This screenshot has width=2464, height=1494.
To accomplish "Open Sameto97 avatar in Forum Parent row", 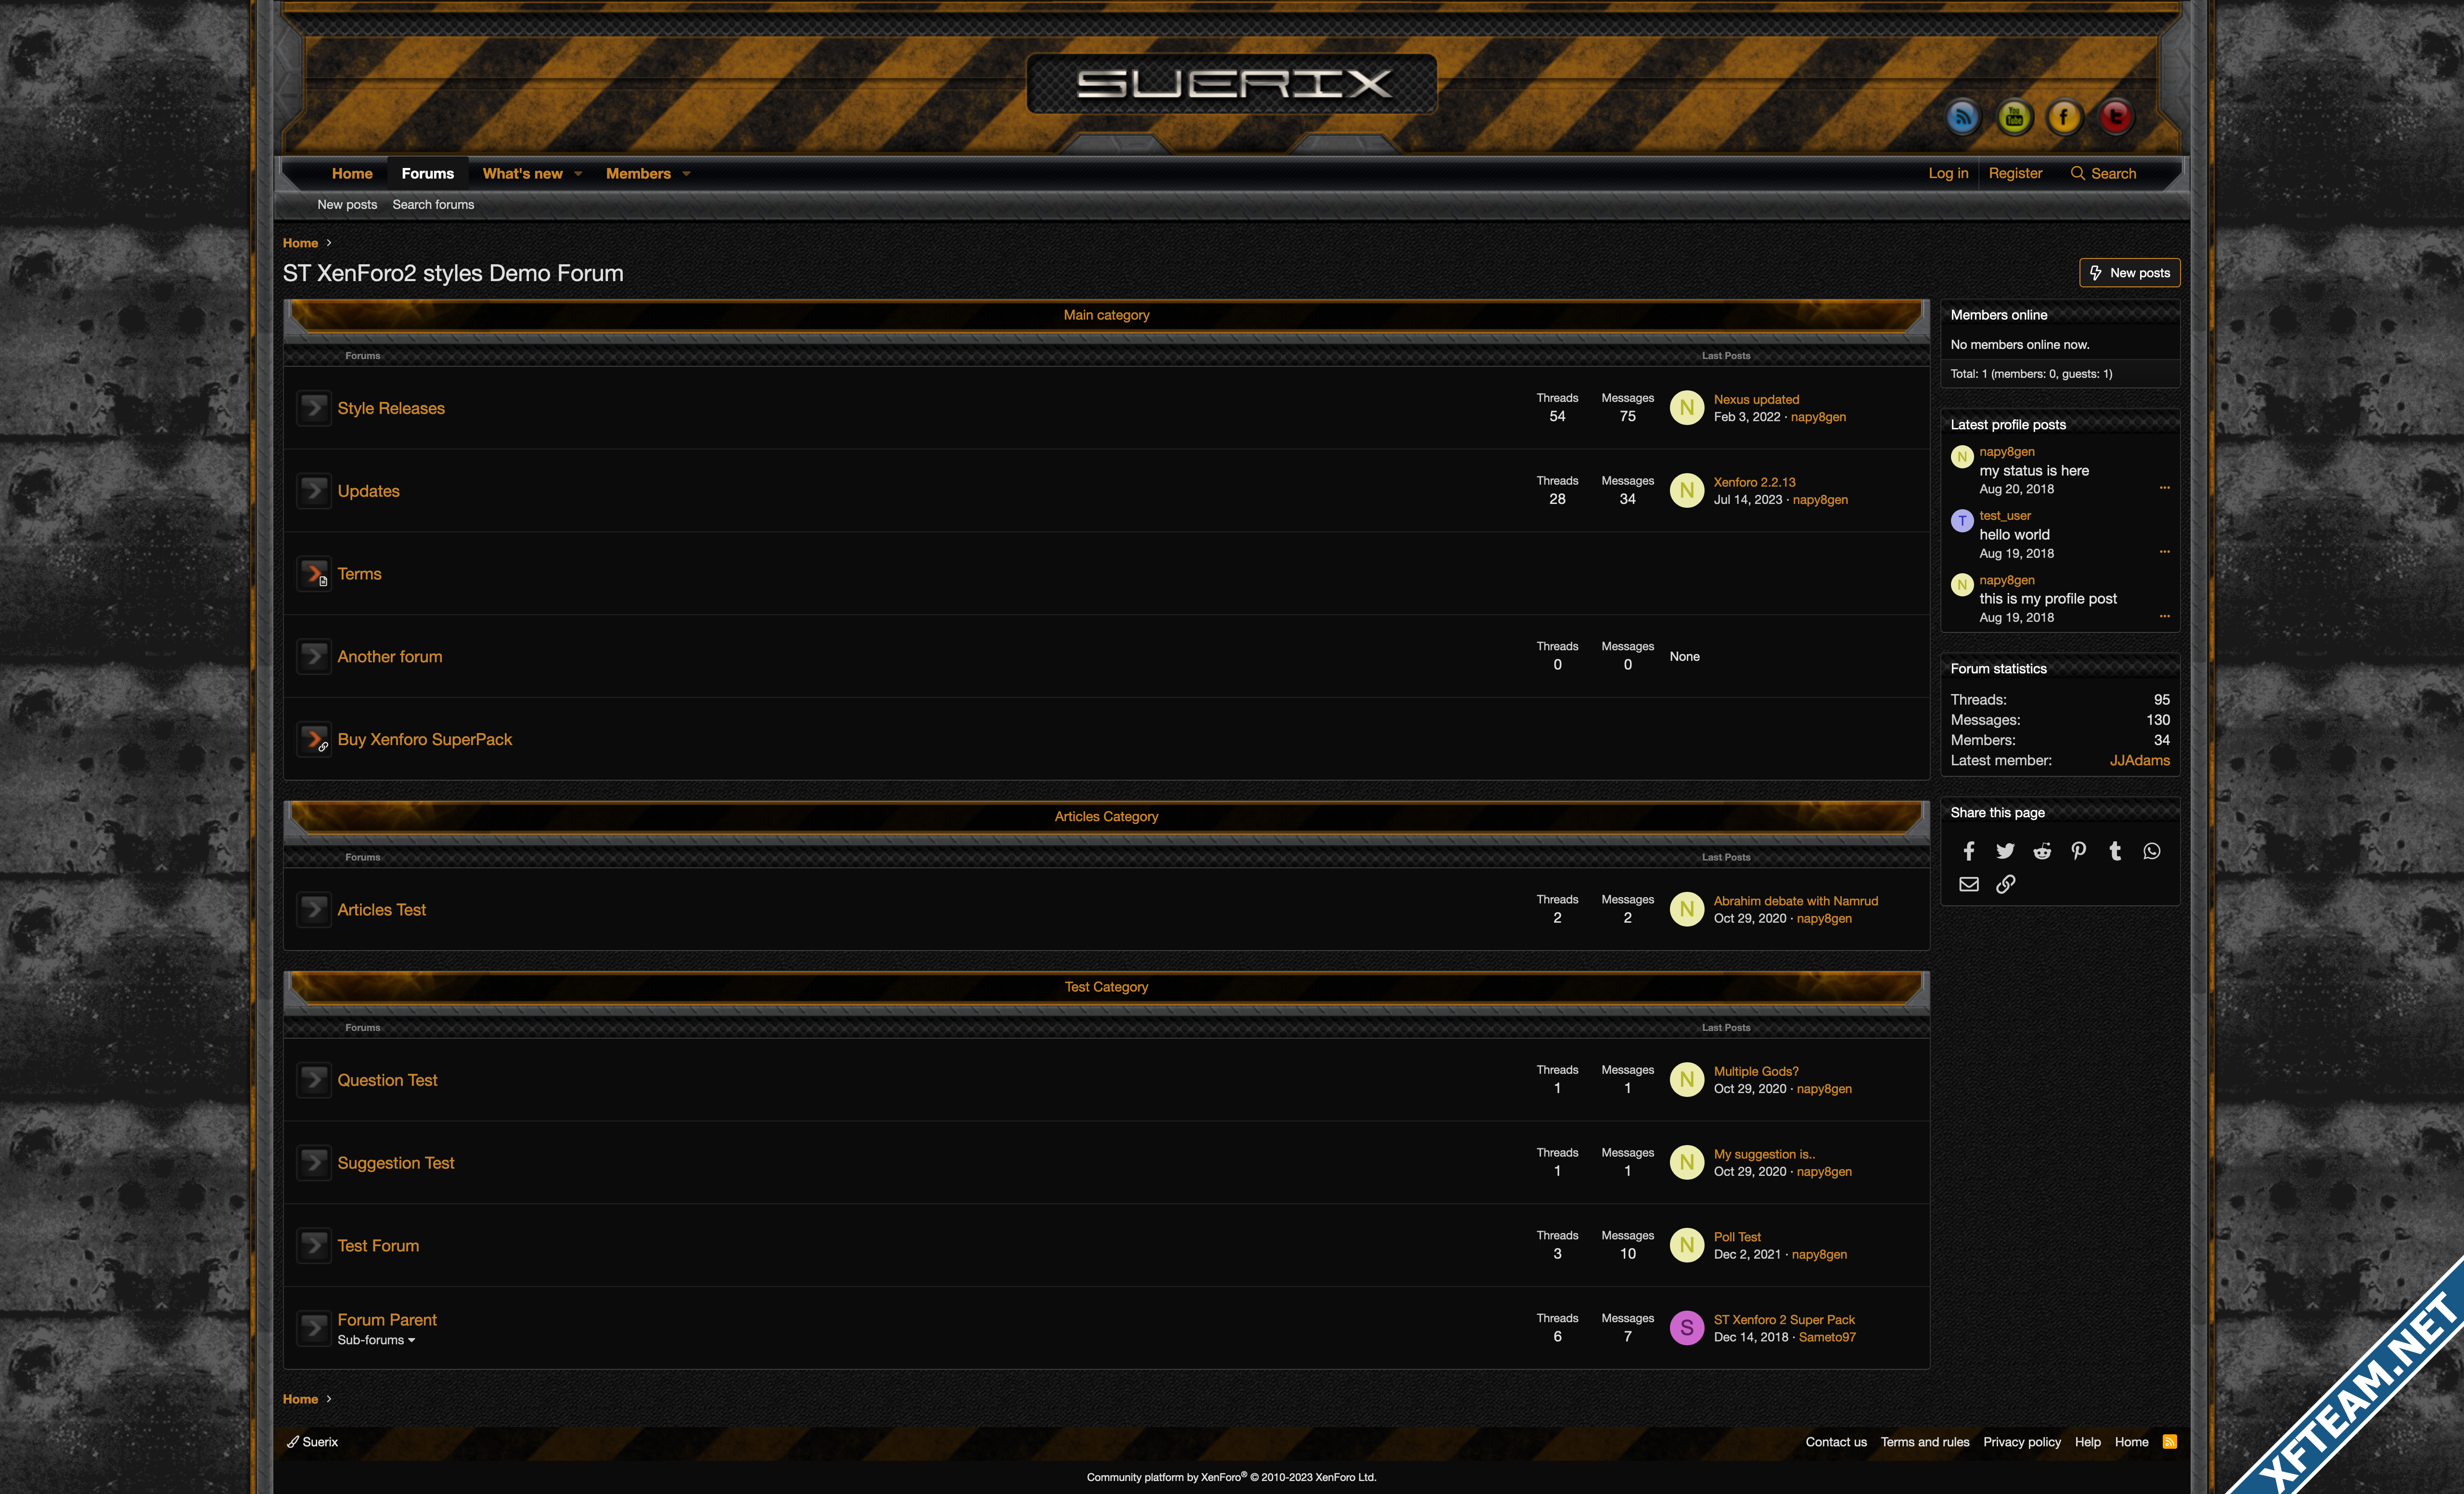I will pyautogui.click(x=1687, y=1328).
